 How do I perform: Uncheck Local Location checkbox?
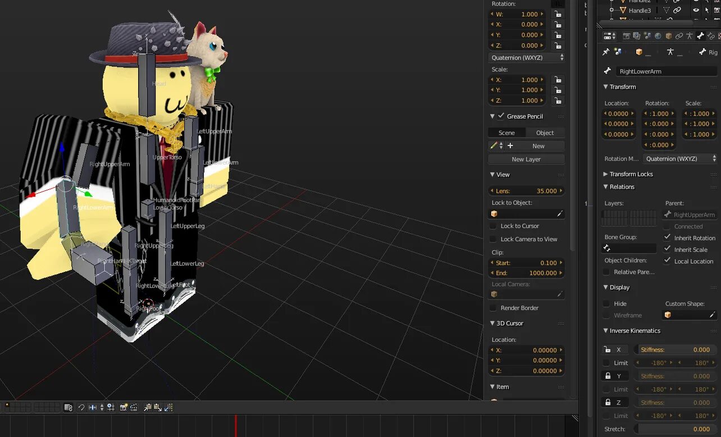pos(667,261)
